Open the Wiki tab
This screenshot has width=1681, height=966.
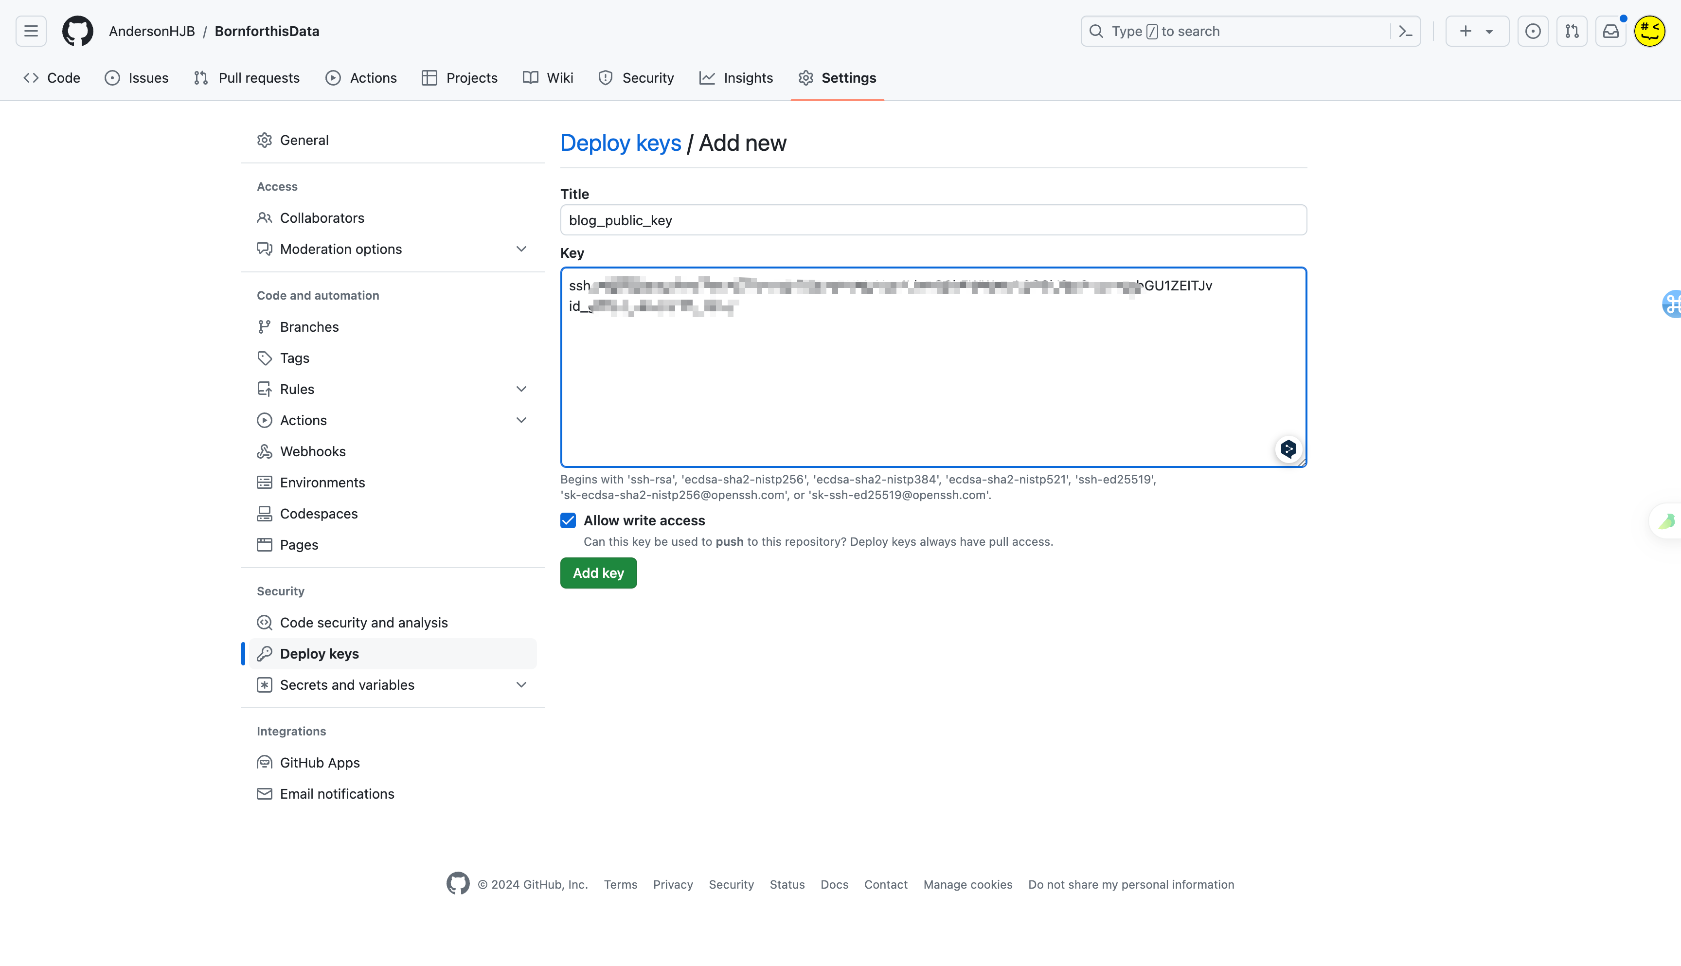548,78
